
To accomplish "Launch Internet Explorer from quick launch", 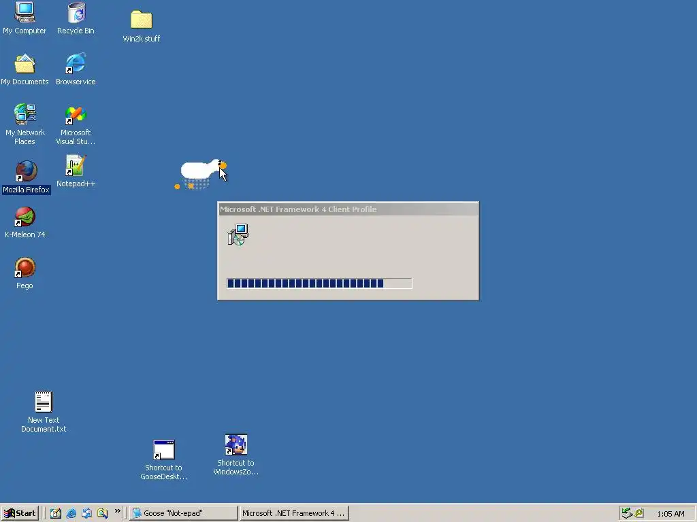I will click(71, 513).
